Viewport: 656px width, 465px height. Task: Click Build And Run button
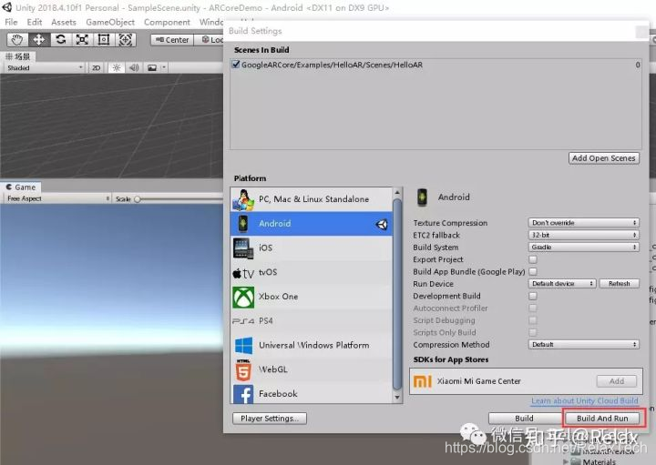point(602,419)
